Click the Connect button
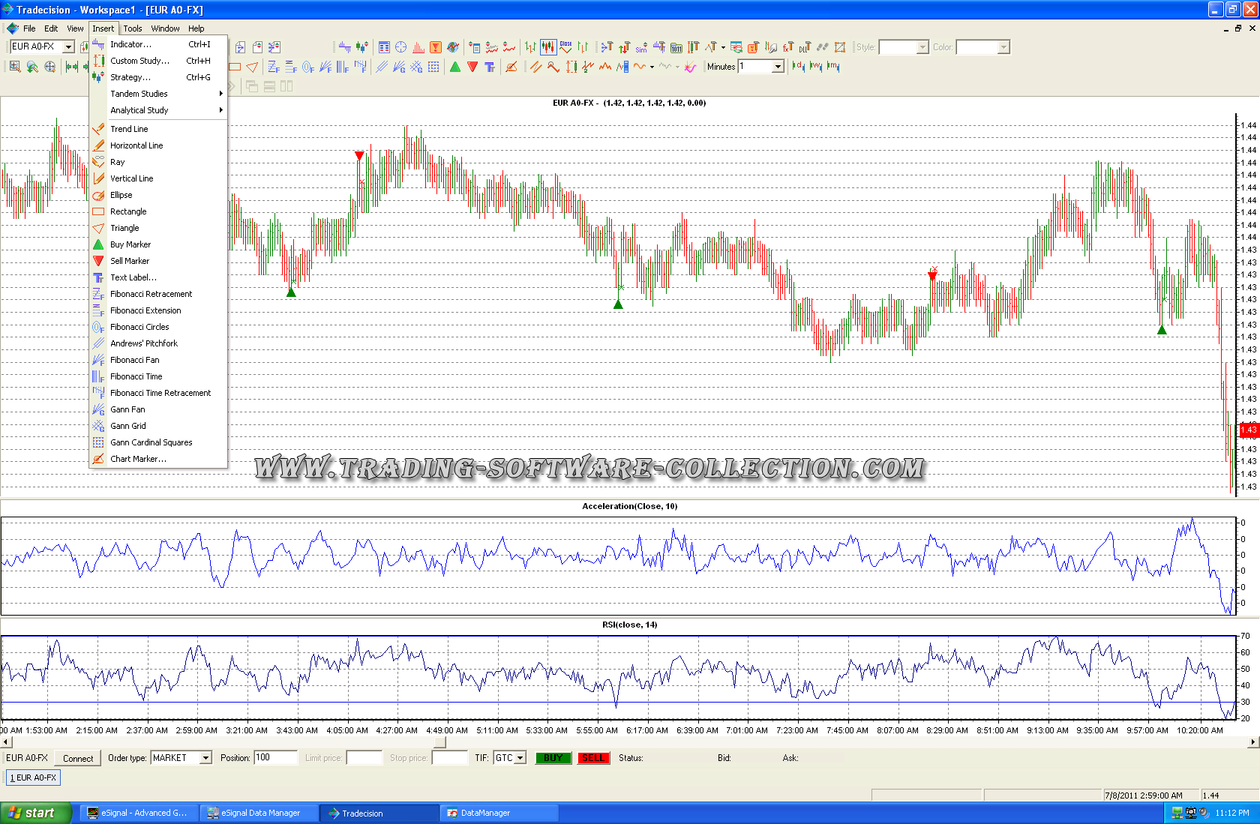The height and width of the screenshot is (824, 1260). [78, 758]
